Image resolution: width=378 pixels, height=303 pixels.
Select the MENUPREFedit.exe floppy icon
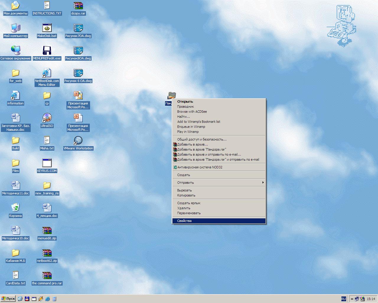[x=47, y=51]
